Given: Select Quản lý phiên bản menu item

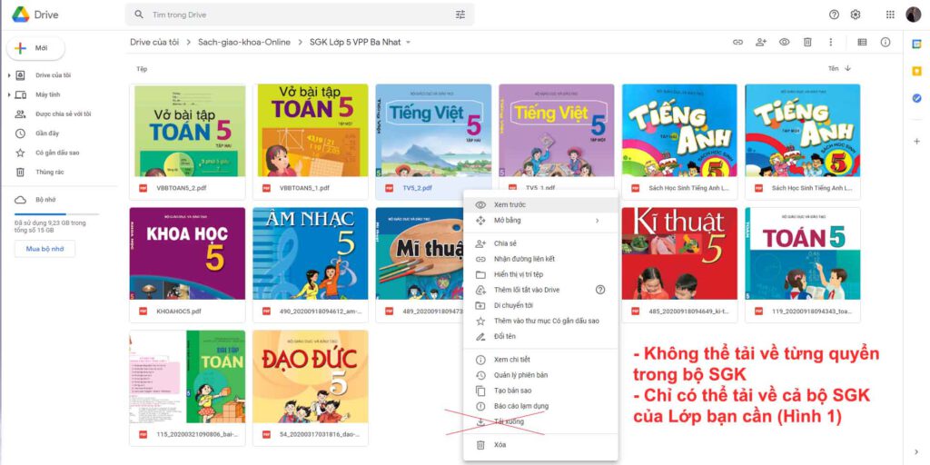Looking at the screenshot, I should pyautogui.click(x=540, y=375).
